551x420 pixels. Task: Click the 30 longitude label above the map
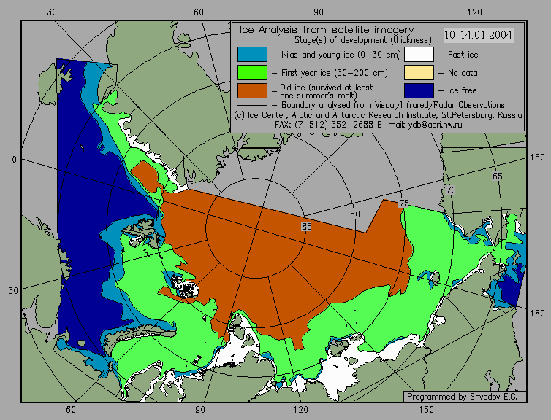point(52,12)
